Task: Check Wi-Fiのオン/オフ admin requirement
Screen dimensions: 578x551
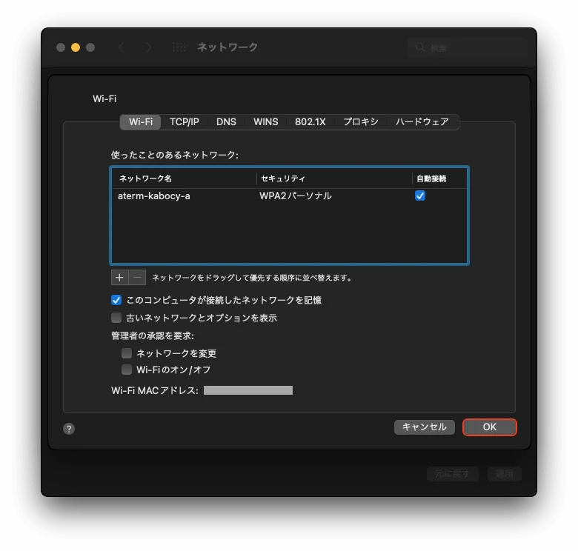Action: click(127, 370)
